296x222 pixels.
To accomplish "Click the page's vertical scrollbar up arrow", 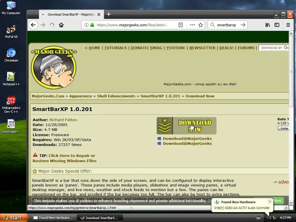I will (291, 34).
